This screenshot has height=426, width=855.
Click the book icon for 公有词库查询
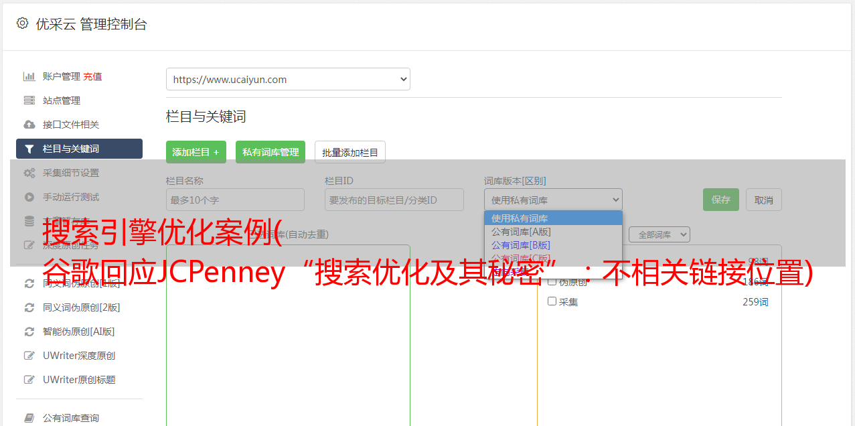(29, 418)
